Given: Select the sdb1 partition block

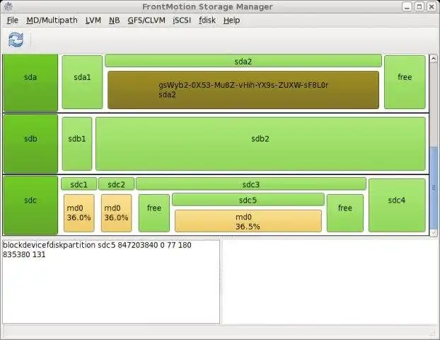Looking at the screenshot, I should point(77,144).
